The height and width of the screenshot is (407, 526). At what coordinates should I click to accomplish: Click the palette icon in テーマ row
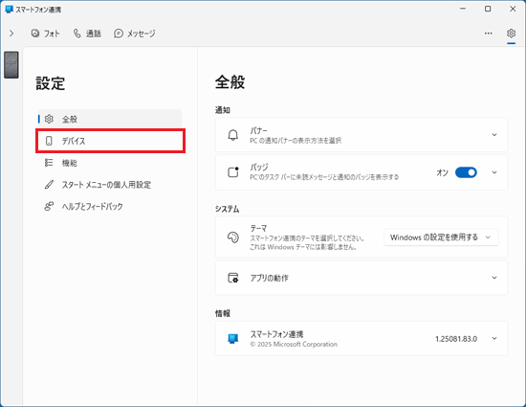point(233,237)
